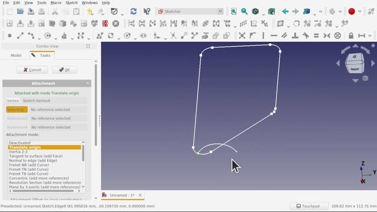Select the Create Rectangle tool

pos(111,35)
